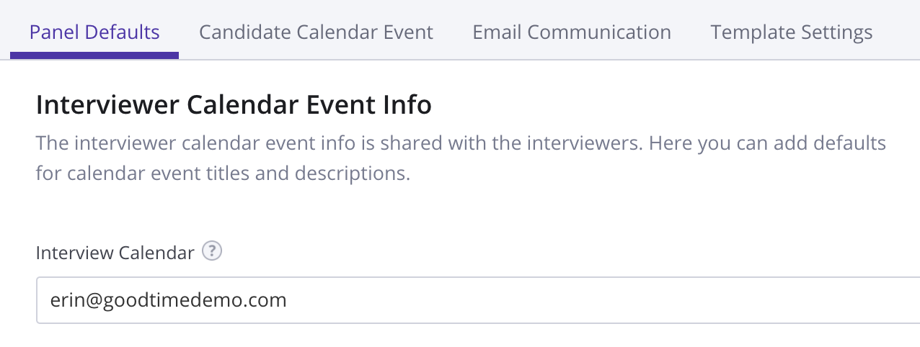Click the Interview Calendar field showing erin@goodtimedemo.com

point(478,300)
